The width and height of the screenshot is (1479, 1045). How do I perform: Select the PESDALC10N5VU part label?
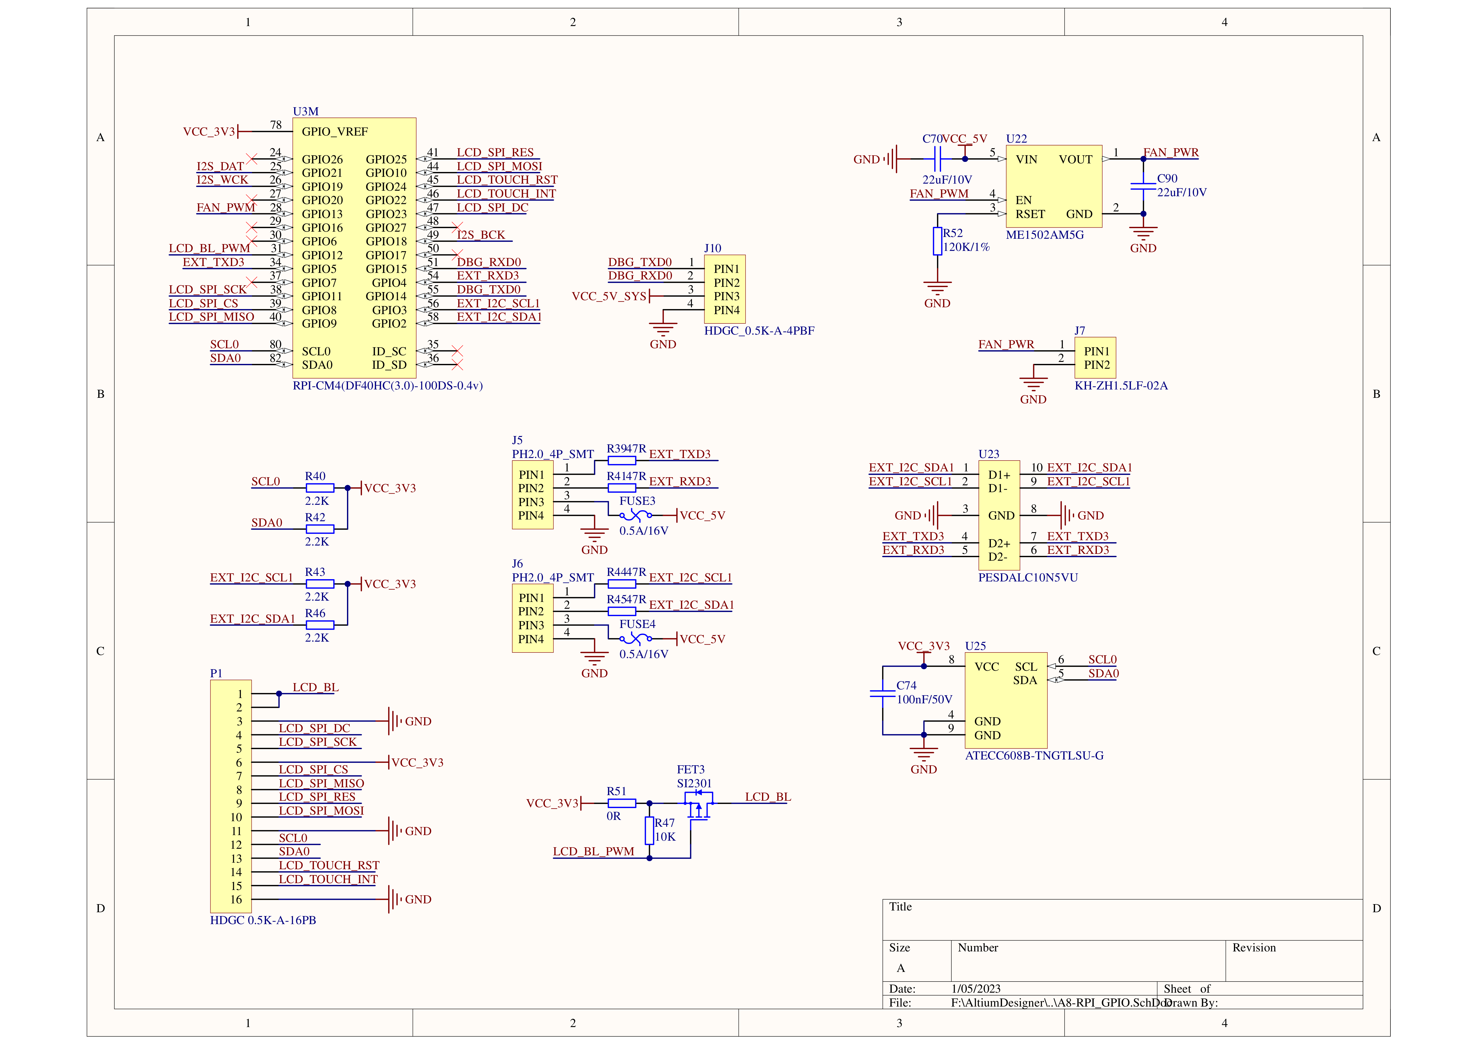click(x=1028, y=577)
